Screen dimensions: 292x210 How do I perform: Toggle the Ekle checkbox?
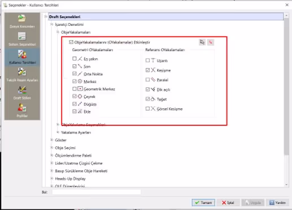[x=75, y=111]
